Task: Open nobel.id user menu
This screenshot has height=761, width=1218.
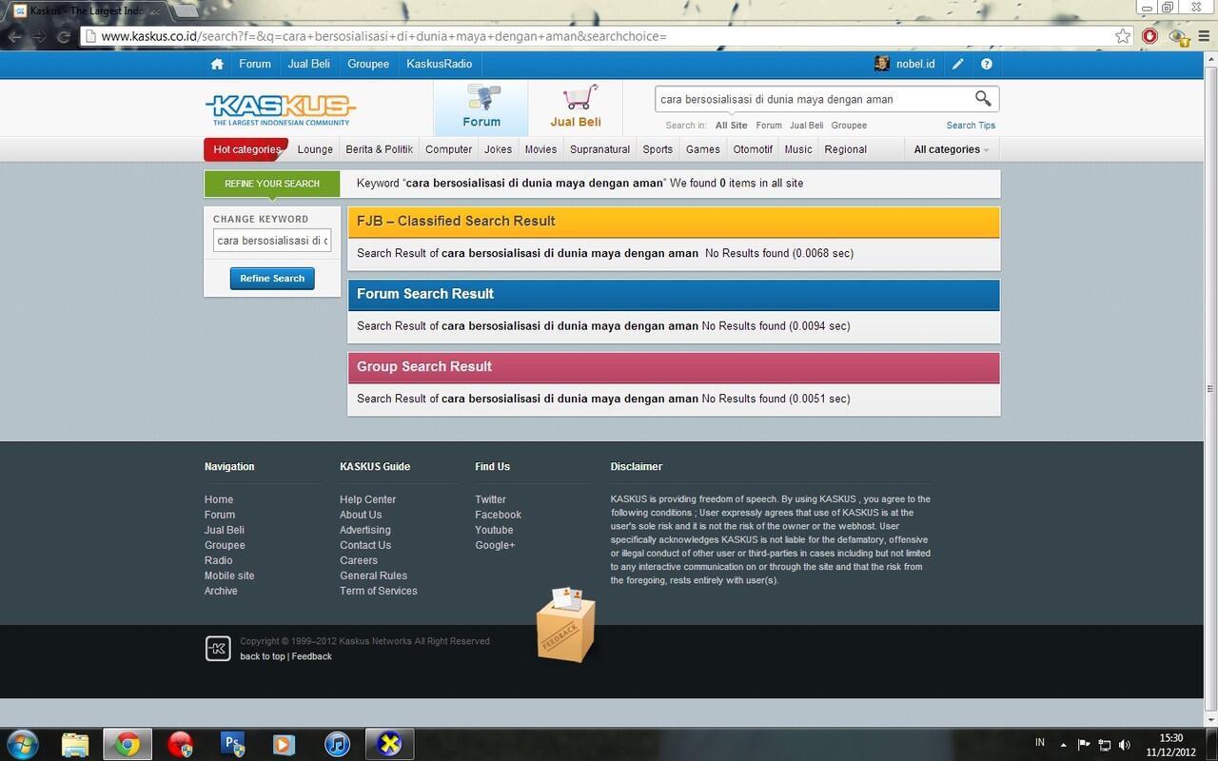Action: point(915,64)
